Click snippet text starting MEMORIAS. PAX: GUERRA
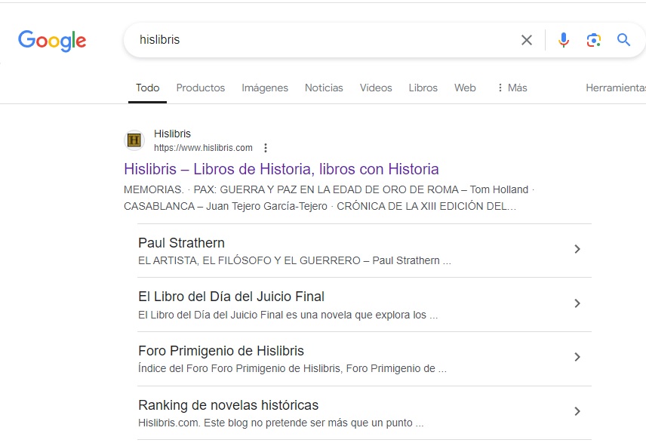The height and width of the screenshot is (446, 646). [x=329, y=198]
